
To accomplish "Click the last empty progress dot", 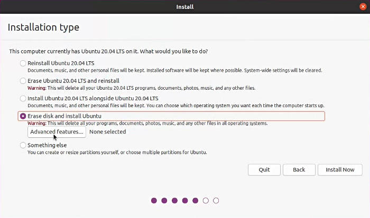I will pos(216,201).
